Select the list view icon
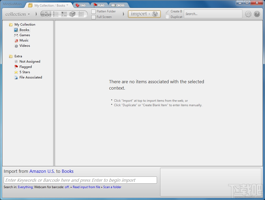This screenshot has height=200, width=265. click(55, 14)
